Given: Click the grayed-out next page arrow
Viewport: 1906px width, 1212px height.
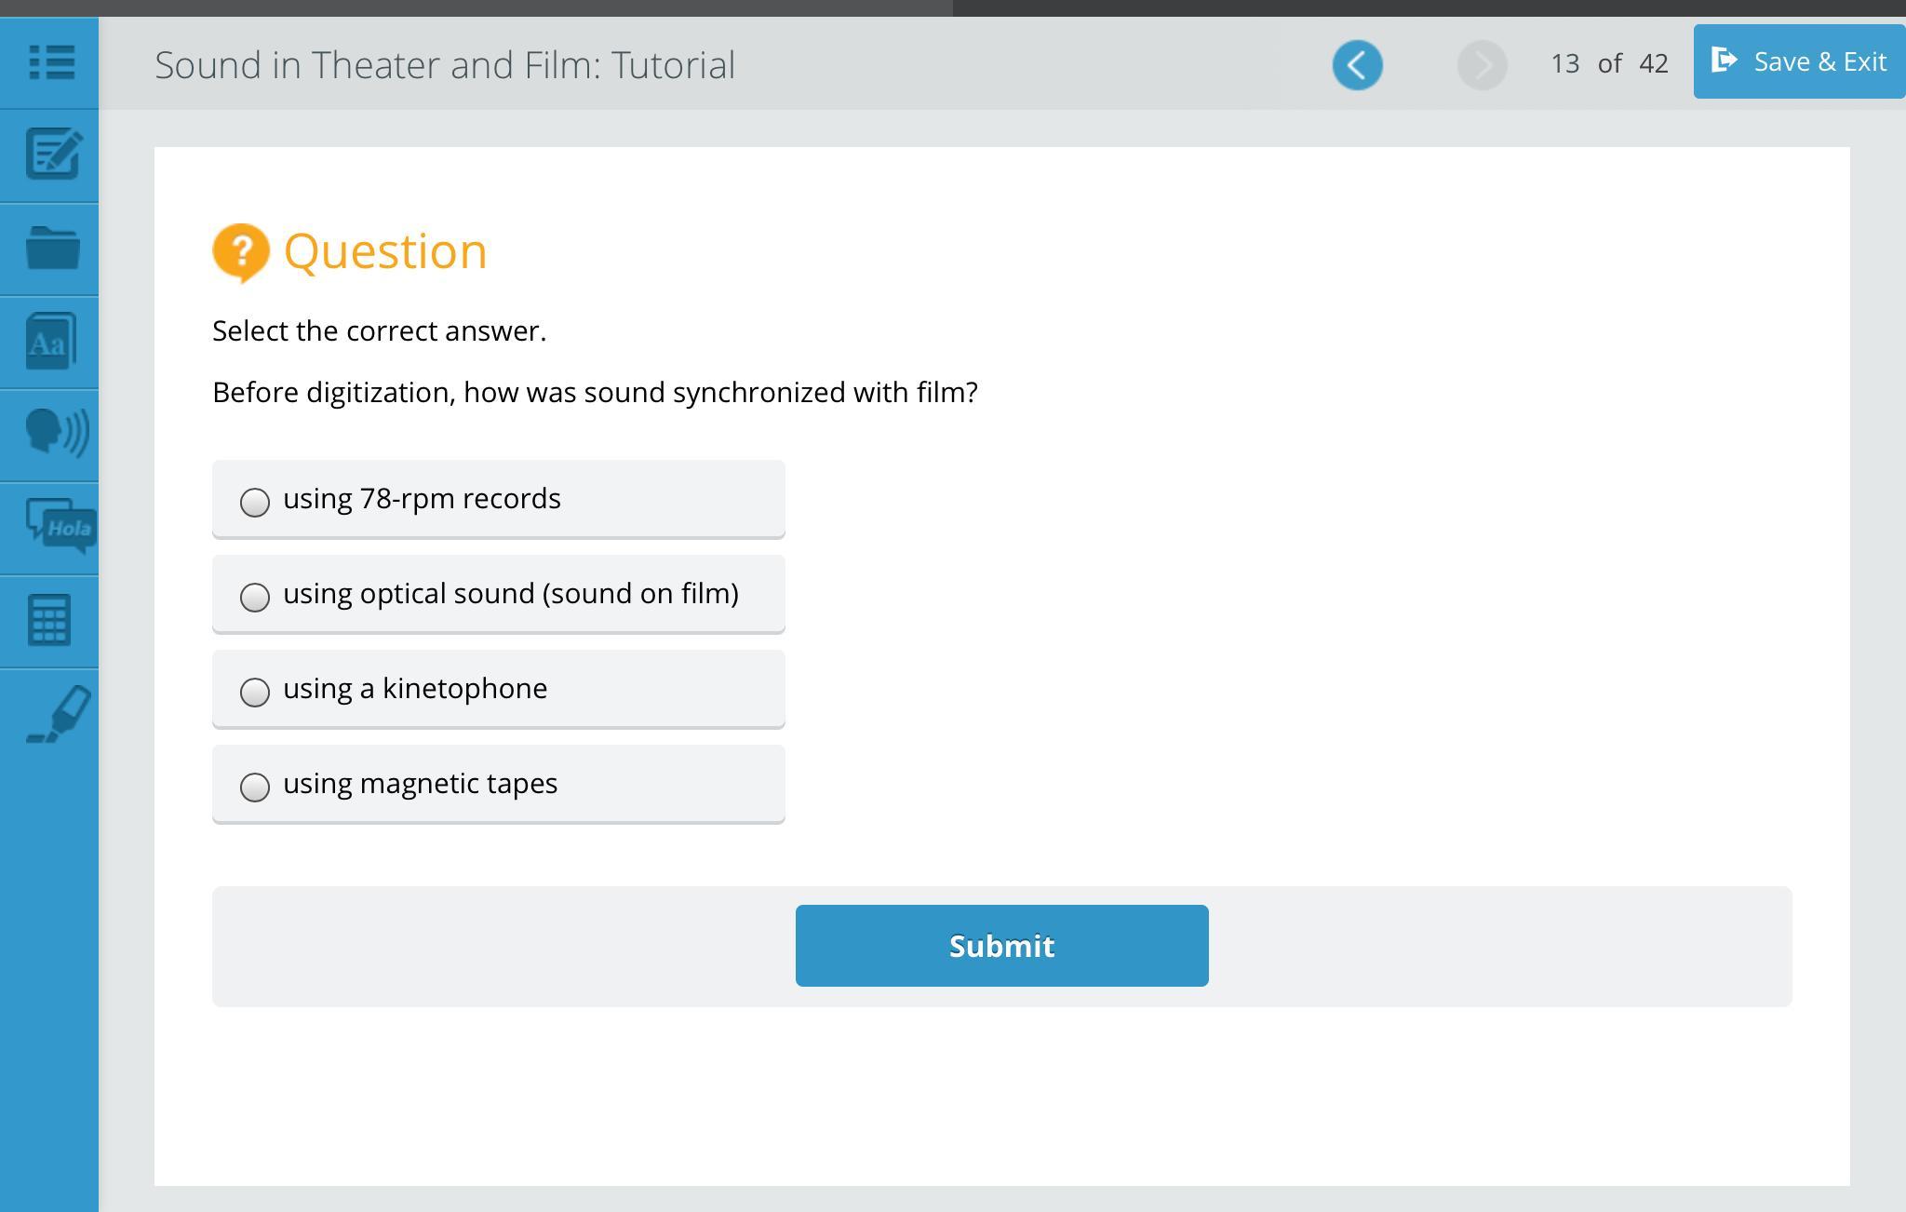Looking at the screenshot, I should pyautogui.click(x=1482, y=65).
